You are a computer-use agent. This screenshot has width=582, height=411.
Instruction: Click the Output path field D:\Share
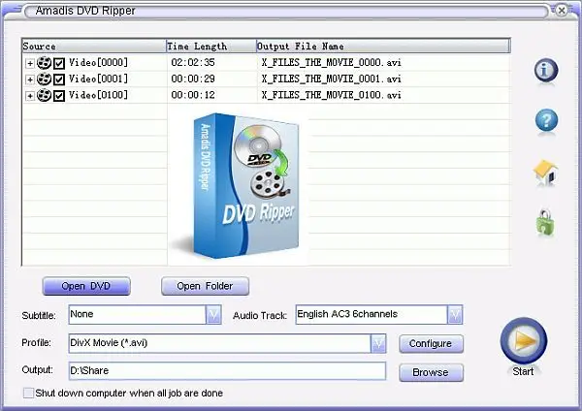tap(227, 371)
